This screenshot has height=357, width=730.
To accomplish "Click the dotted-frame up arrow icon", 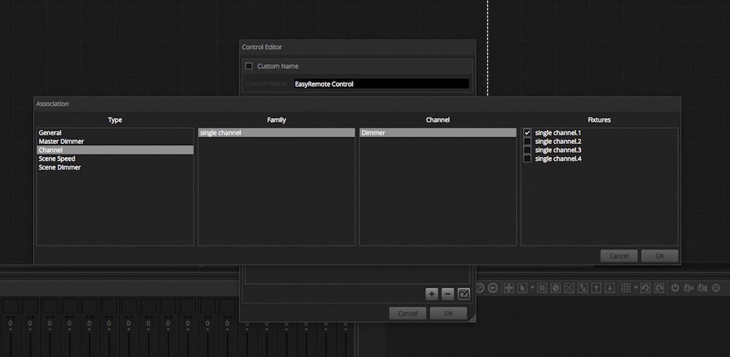I will (x=596, y=288).
